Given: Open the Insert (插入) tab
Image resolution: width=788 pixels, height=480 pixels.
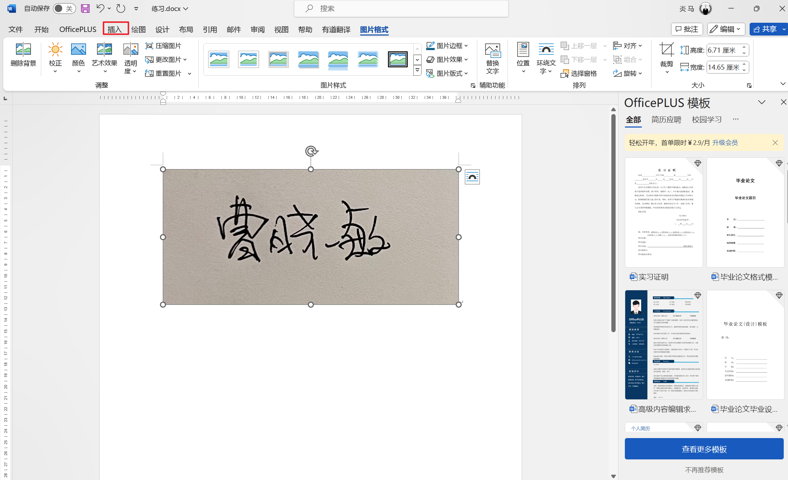Looking at the screenshot, I should coord(115,29).
